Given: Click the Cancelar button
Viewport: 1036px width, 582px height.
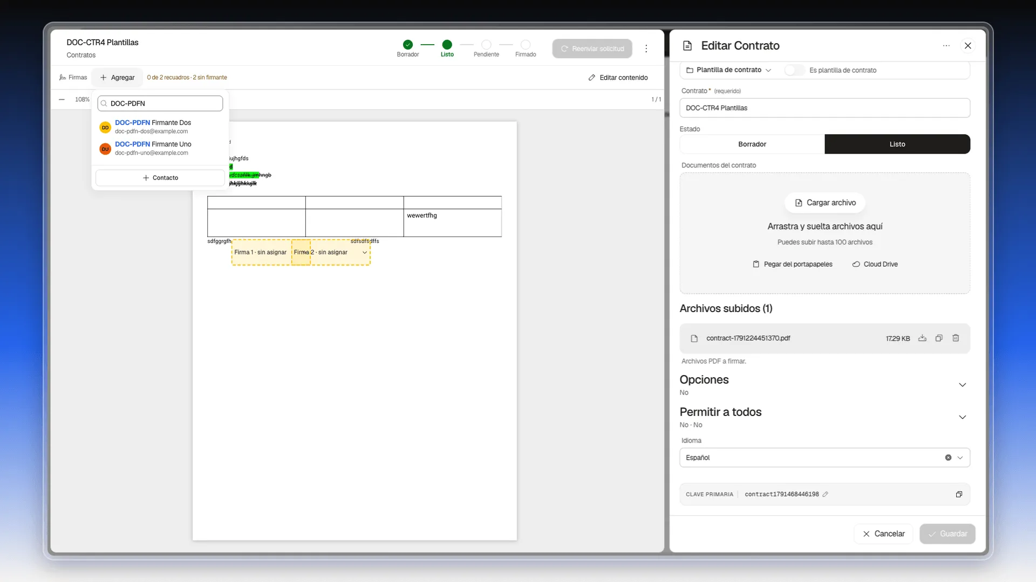Looking at the screenshot, I should (883, 534).
